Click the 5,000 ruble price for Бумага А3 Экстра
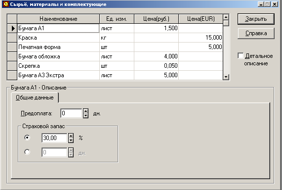The image size is (282, 190). coord(156,75)
